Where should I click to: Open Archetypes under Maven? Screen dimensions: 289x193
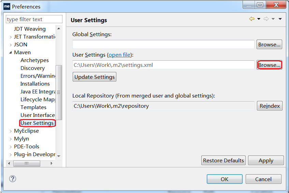tap(35, 60)
